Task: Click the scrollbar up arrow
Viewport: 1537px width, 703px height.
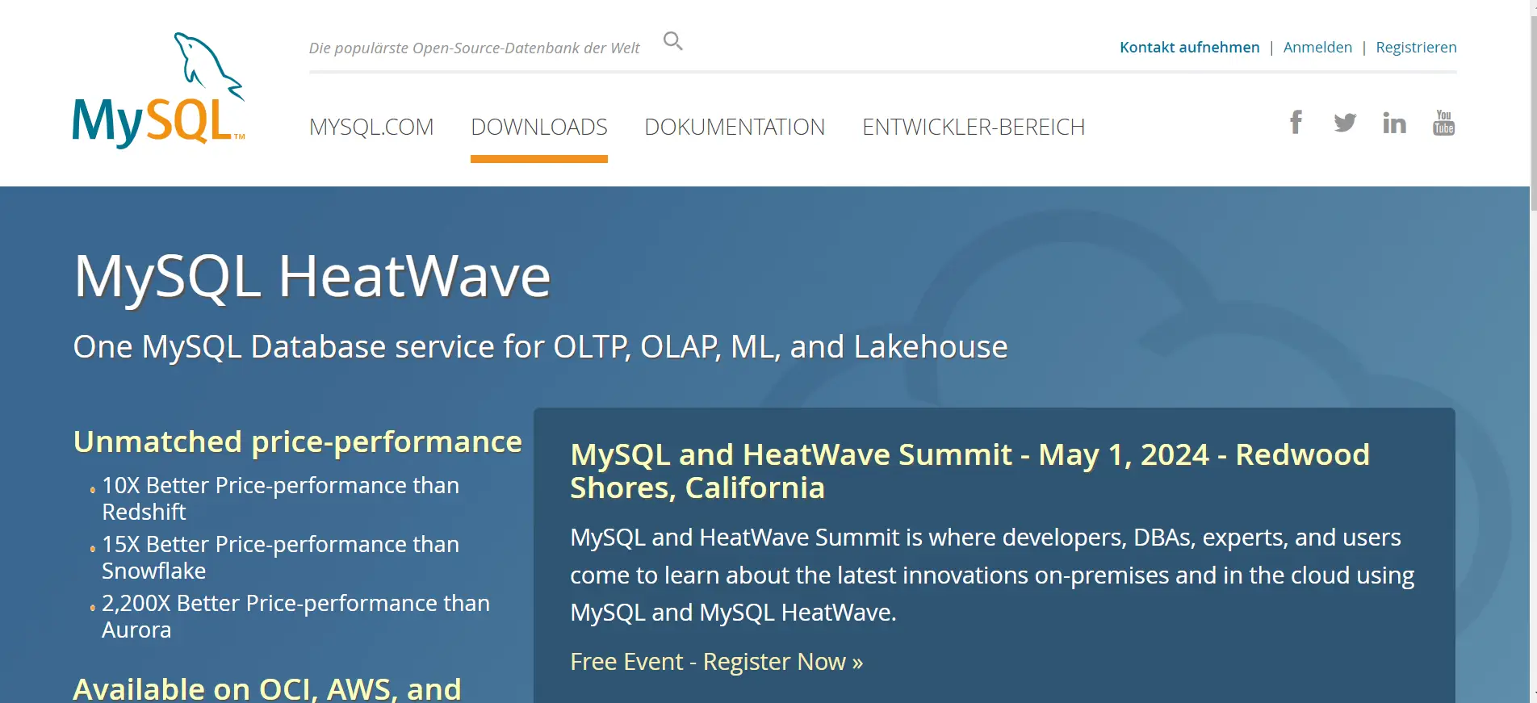Action: tap(1532, 7)
